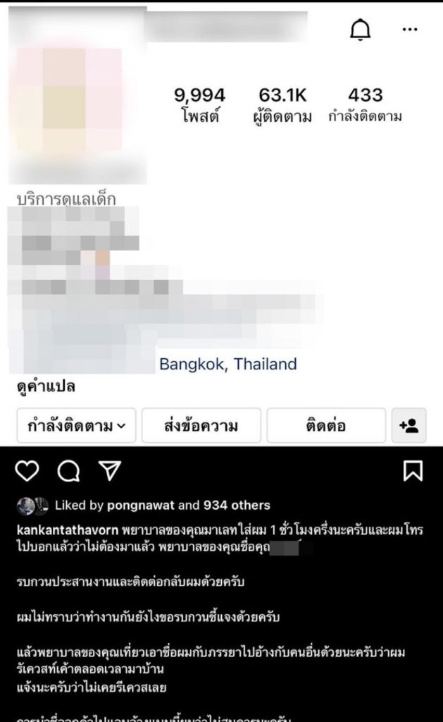443x722 pixels.
Task: Expand the กำลังติดตาม following dropdown
Action: 76,425
